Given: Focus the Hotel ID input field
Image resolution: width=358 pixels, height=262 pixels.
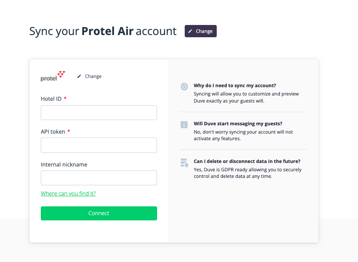Looking at the screenshot, I should 99,113.
